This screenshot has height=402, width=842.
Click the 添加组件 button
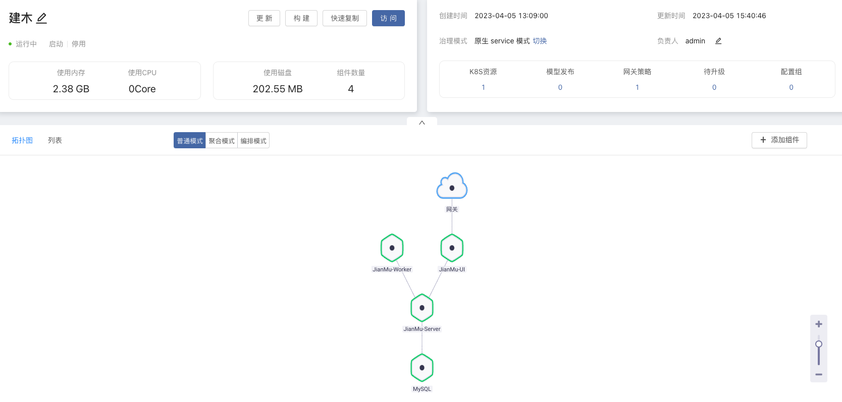[779, 140]
